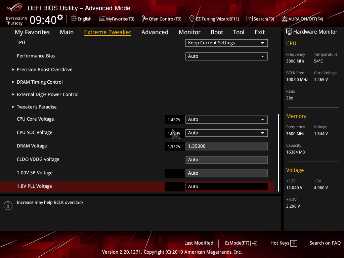
Task: Open the Exit tab
Action: pos(260,32)
